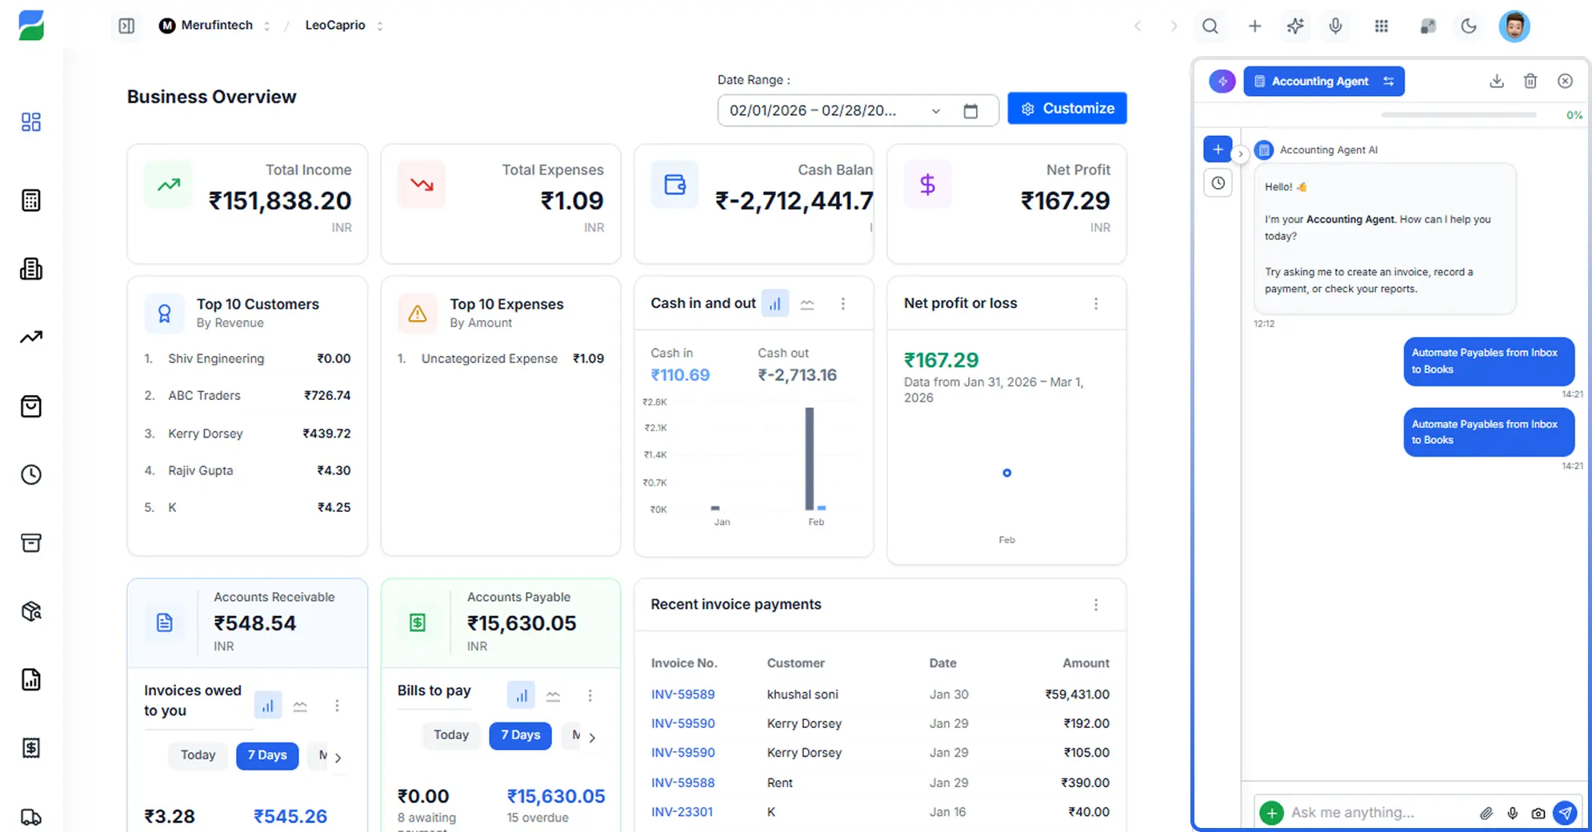This screenshot has height=832, width=1592.
Task: Select the 7 Days tab under Bills to pay
Action: pos(520,735)
